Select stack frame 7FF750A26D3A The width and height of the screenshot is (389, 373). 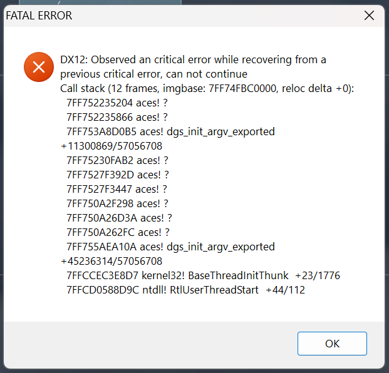(x=118, y=218)
